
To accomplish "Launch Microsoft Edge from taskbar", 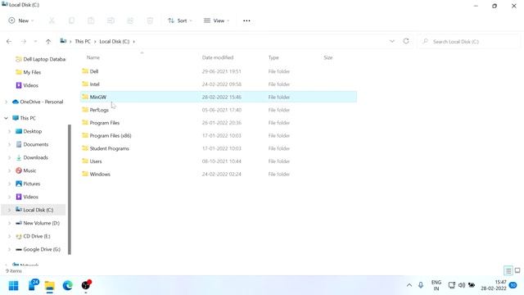I will [x=67, y=286].
